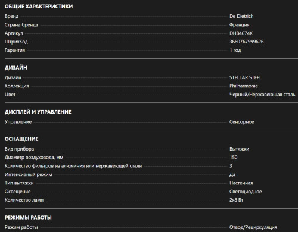Click the Вытяжки appliance type value

tap(239, 149)
